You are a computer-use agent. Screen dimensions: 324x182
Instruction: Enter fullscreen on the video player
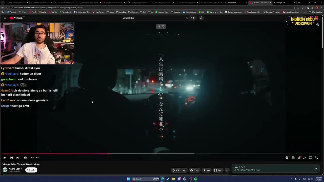click(x=316, y=158)
